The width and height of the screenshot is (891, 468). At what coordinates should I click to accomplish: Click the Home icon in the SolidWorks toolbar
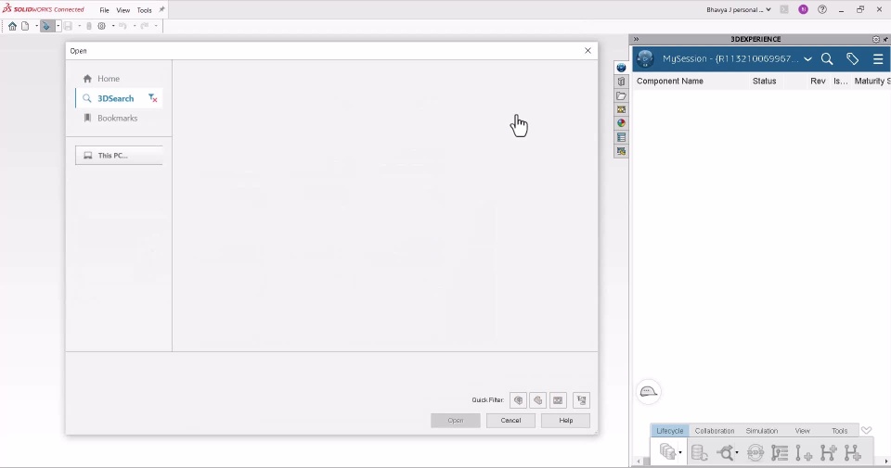[12, 26]
